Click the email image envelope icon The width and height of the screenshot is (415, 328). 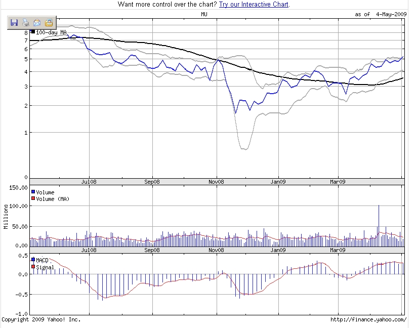pyautogui.click(x=37, y=23)
